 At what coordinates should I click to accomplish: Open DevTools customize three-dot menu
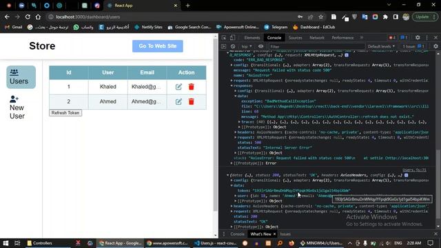(427, 37)
